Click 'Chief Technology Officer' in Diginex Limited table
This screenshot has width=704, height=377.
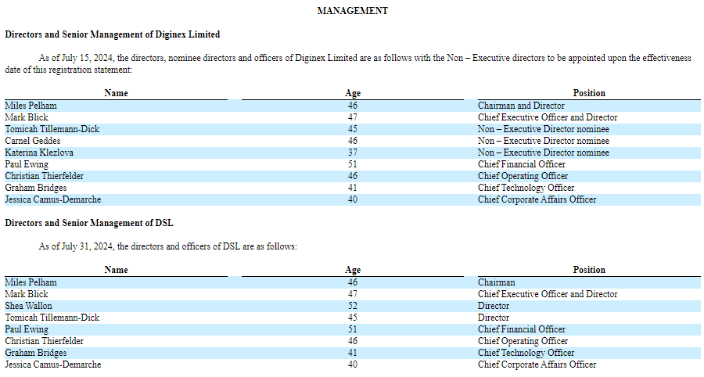click(526, 188)
